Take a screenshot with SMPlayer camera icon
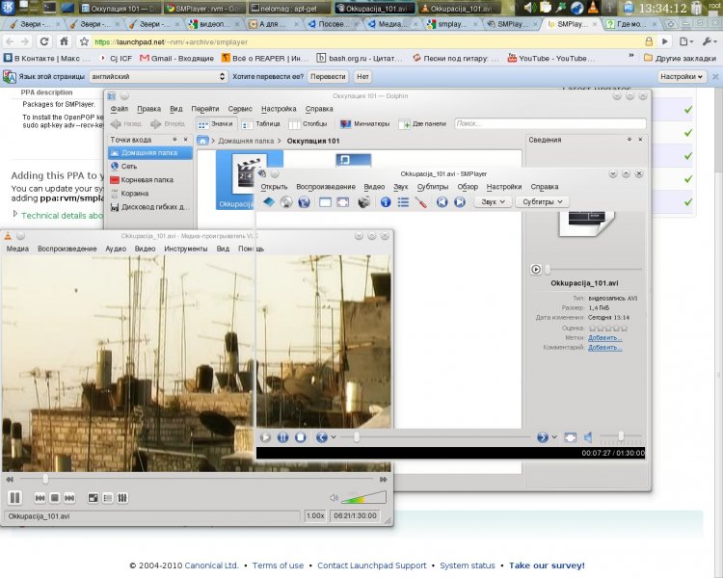 click(363, 202)
